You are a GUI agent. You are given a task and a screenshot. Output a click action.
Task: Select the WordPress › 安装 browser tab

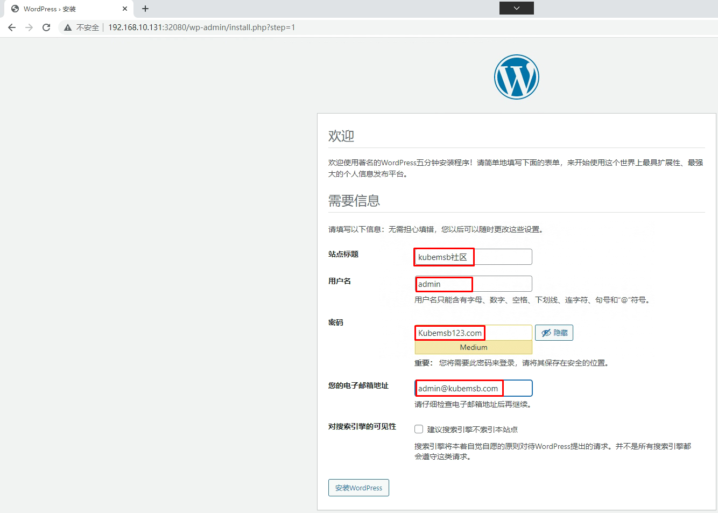(69, 9)
